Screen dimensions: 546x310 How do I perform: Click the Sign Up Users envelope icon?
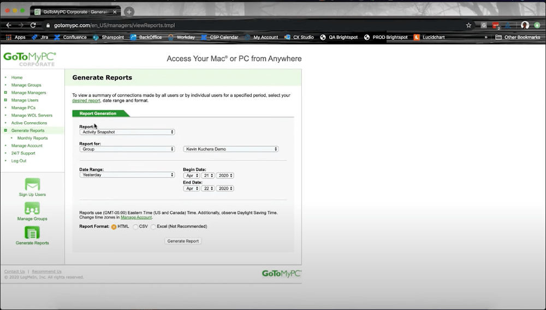(32, 184)
